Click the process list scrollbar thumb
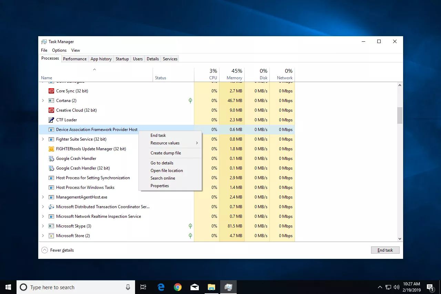 [x=400, y=115]
